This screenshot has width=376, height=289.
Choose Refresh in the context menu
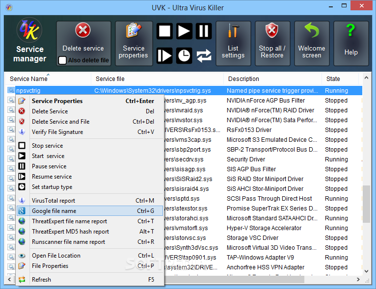pyautogui.click(x=90, y=279)
